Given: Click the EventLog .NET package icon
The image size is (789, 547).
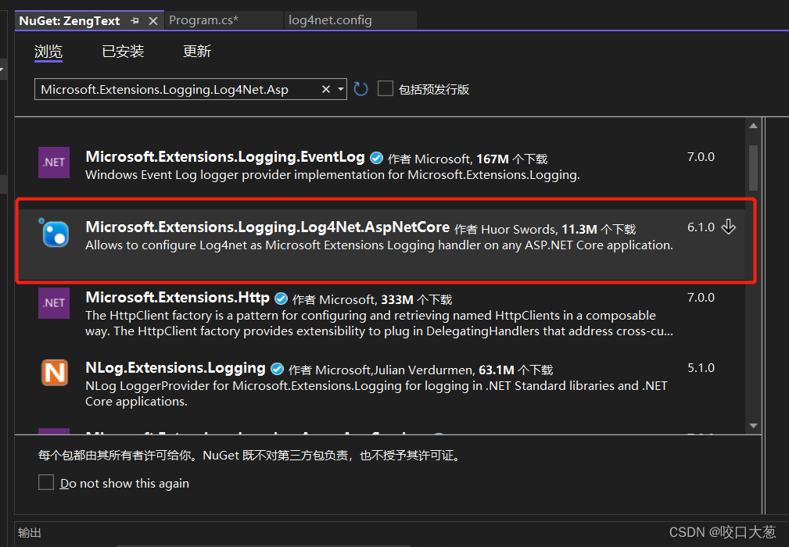Looking at the screenshot, I should pyautogui.click(x=54, y=163).
